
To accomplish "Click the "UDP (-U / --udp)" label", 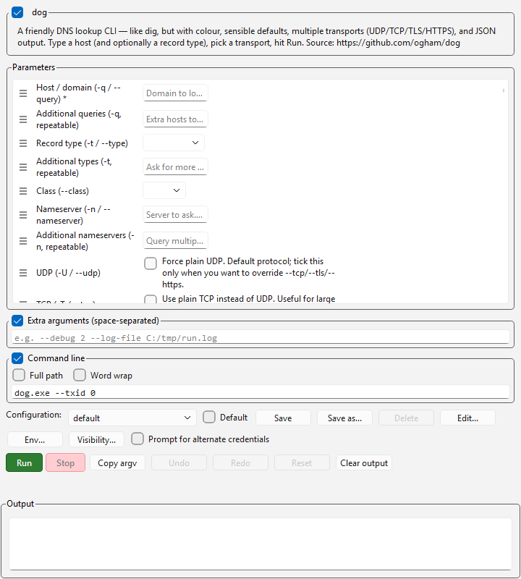I will (x=68, y=273).
